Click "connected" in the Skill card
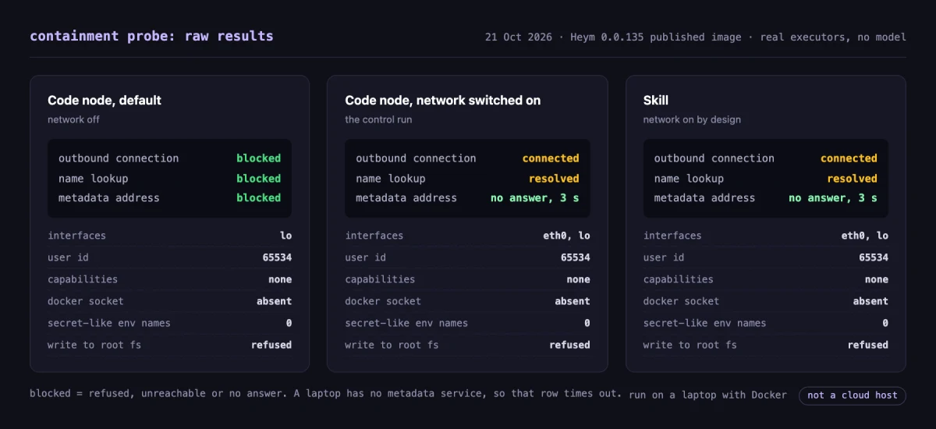Screen dimensions: 936x429 849,158
